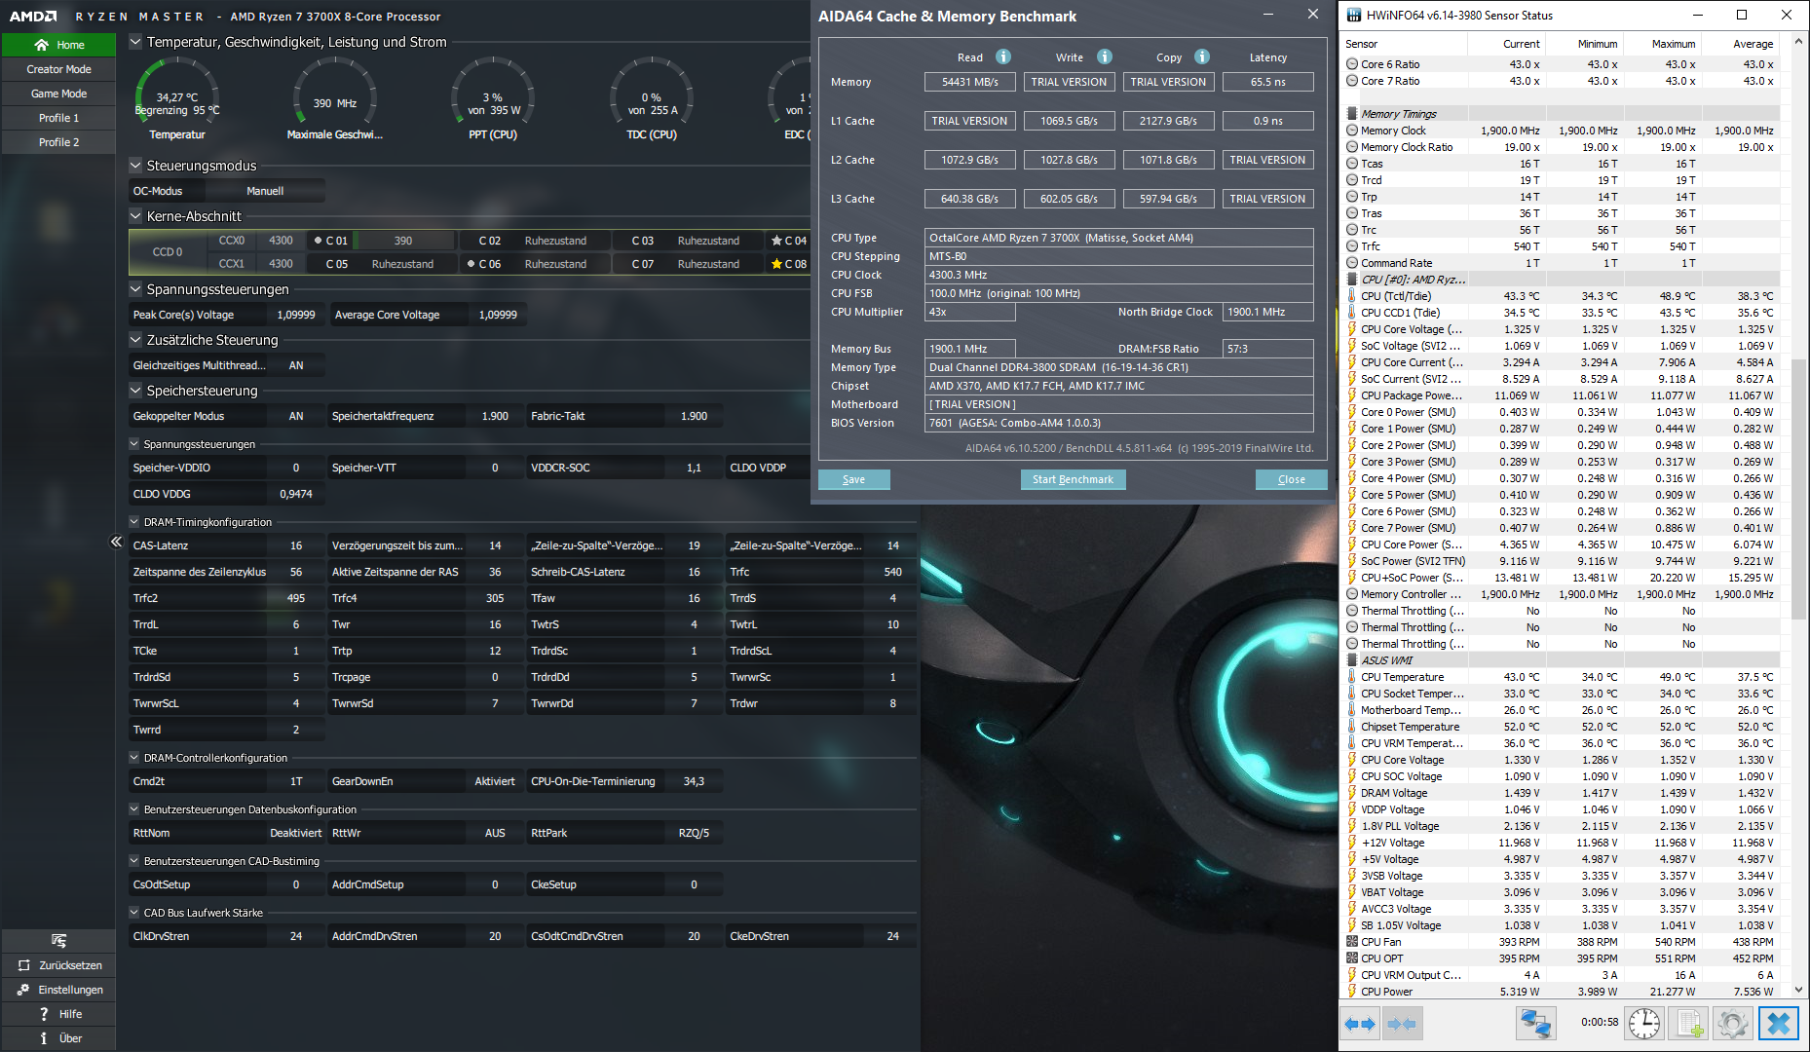Click HWiNFO's collapse-columns inward arrows icon
Image resolution: width=1810 pixels, height=1052 pixels.
coord(1402,1024)
